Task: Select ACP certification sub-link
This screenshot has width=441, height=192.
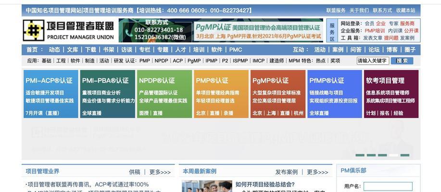Action: coord(178,60)
